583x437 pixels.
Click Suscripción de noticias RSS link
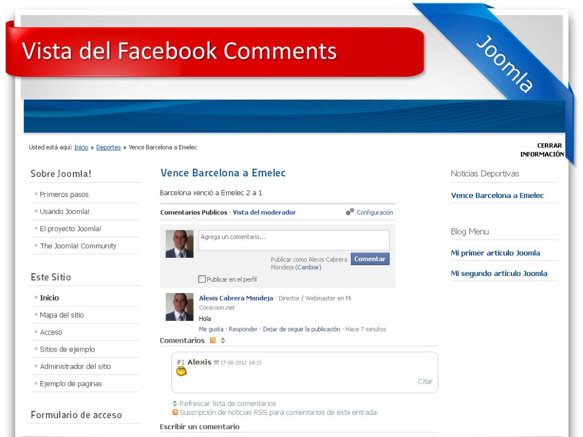tap(279, 412)
